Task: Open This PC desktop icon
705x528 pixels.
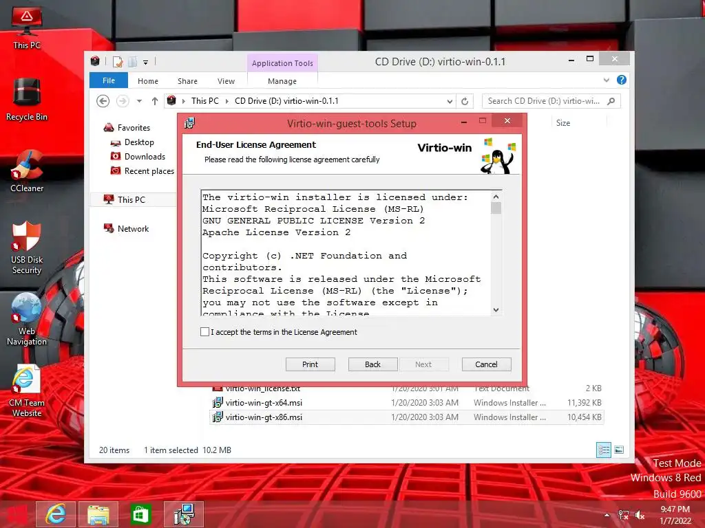Action: 27,27
